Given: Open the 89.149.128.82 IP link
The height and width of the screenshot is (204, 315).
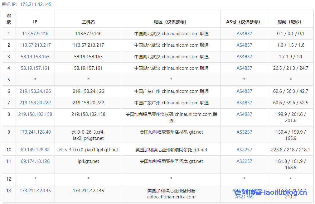Looking at the screenshot, I should point(35,150).
